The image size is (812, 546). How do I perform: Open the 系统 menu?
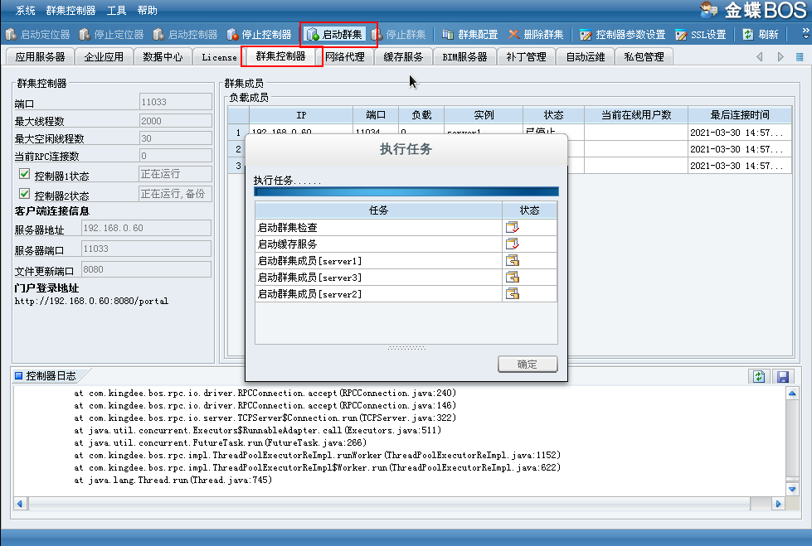coord(26,10)
